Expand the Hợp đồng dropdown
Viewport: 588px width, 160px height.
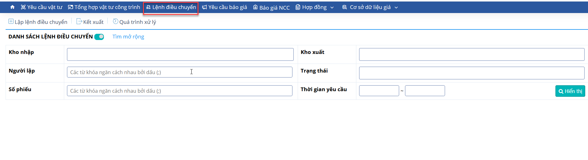[314, 7]
